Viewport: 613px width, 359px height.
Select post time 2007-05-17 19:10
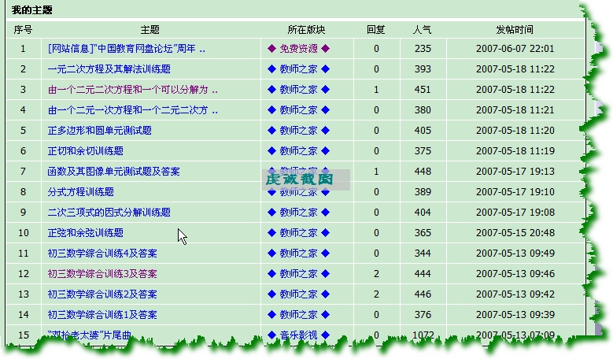pyautogui.click(x=515, y=192)
